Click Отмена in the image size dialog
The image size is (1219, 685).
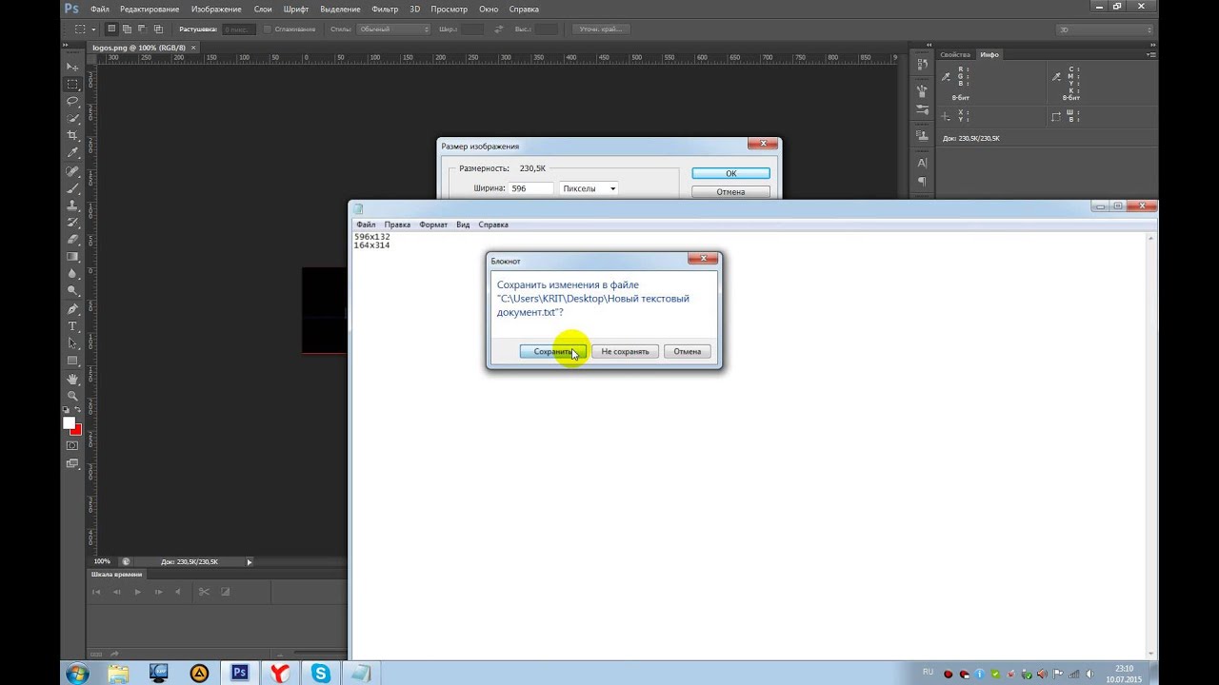730,191
